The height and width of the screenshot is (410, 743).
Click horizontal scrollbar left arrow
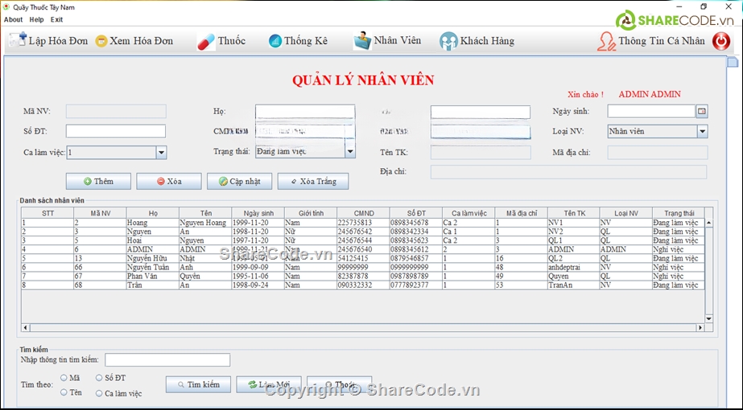26,328
